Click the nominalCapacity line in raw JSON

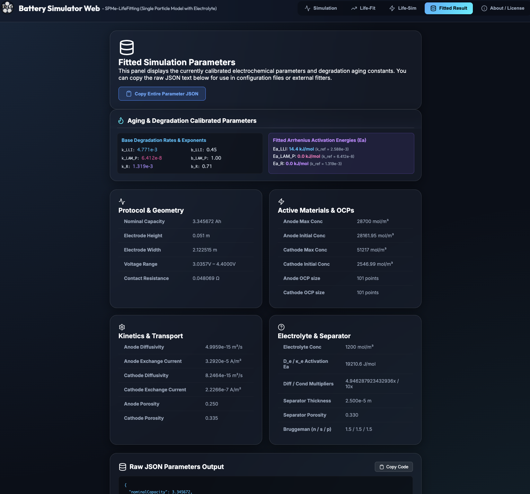160,492
